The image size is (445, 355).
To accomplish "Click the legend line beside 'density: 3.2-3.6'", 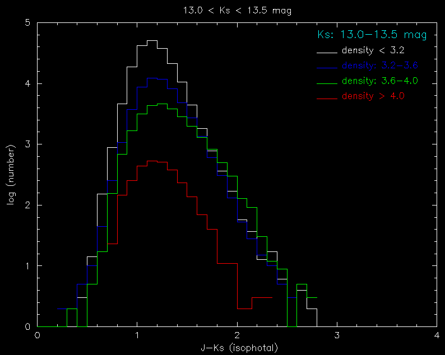I will (327, 68).
